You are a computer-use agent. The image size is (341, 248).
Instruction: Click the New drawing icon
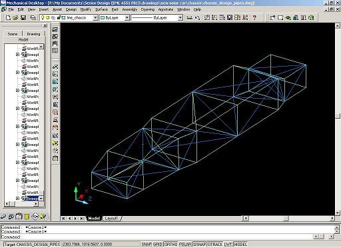click(x=8, y=17)
